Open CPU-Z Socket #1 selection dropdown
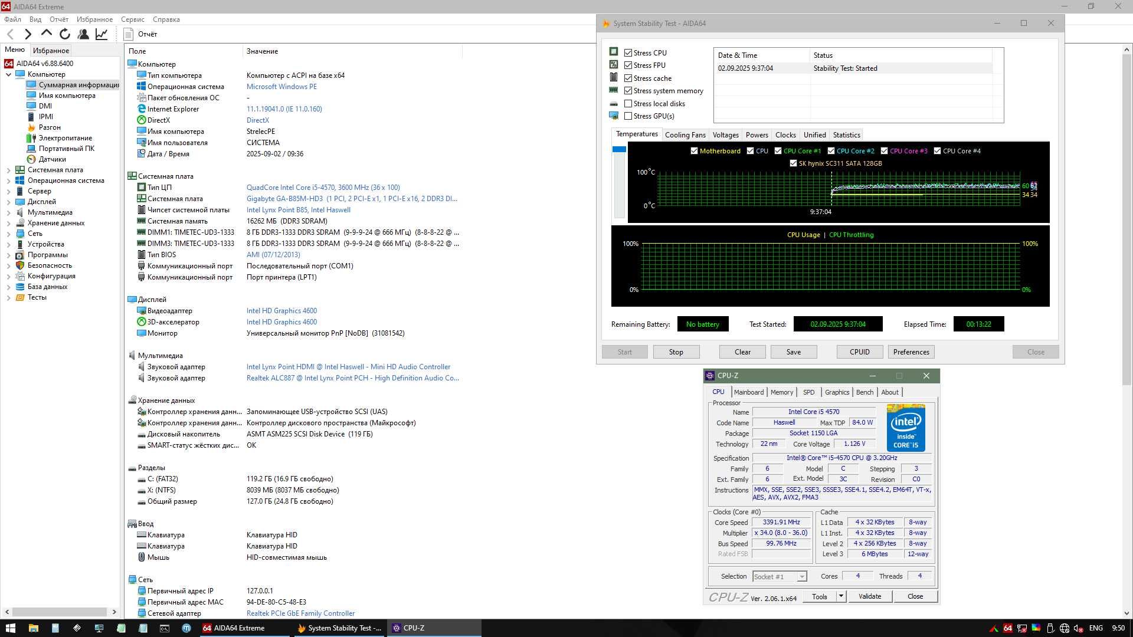 [780, 577]
